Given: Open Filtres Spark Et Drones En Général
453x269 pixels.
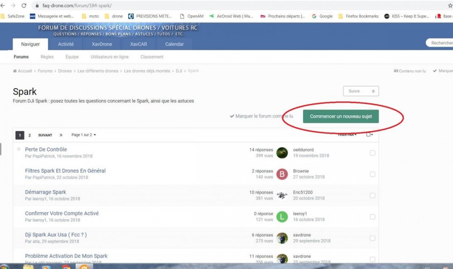Looking at the screenshot, I should [x=65, y=171].
